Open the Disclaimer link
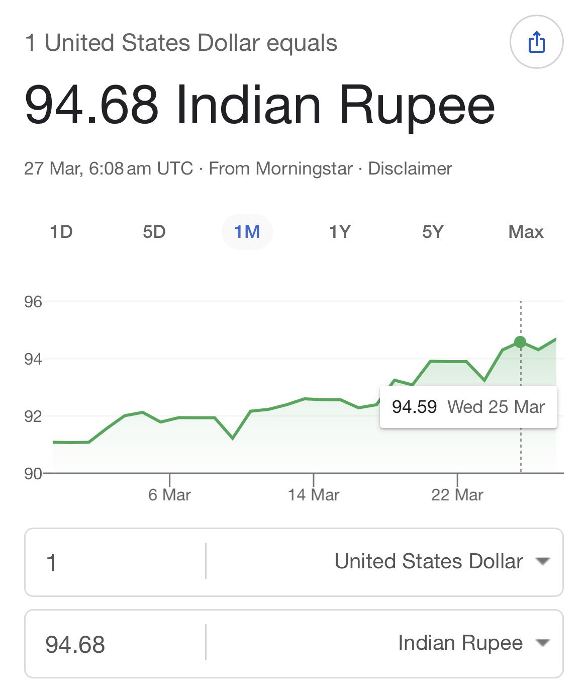Image resolution: width=588 pixels, height=688 pixels. click(x=410, y=168)
